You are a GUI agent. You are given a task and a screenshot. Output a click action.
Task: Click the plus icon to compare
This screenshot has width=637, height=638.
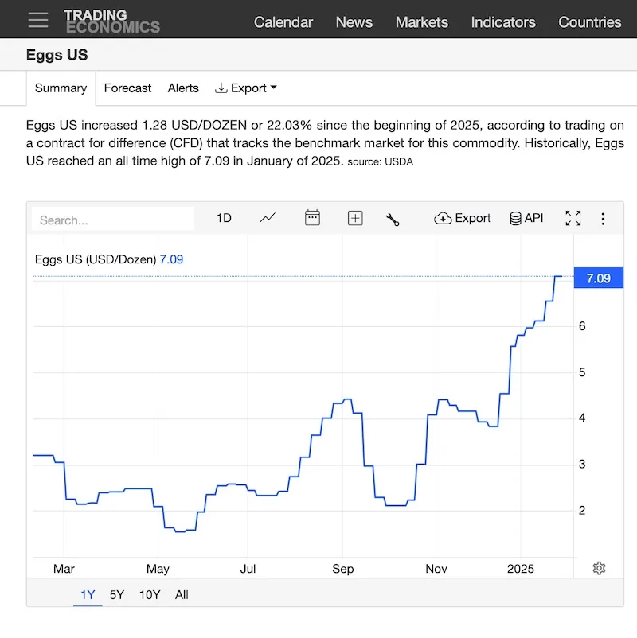point(355,218)
